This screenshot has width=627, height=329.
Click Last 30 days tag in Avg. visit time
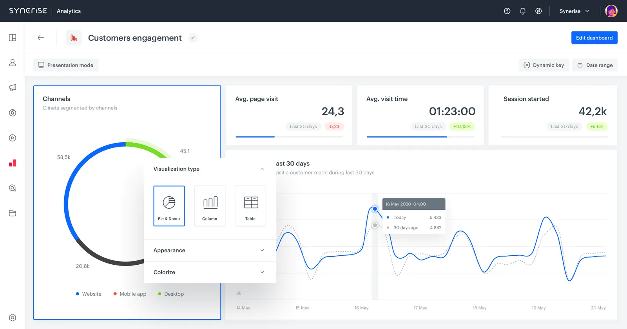point(428,127)
